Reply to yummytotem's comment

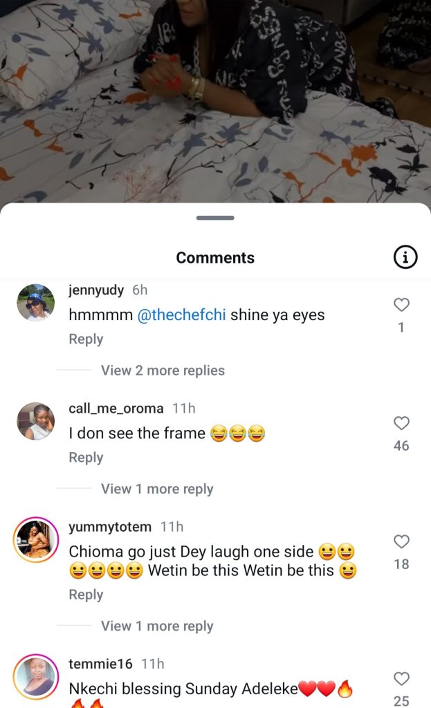point(86,595)
